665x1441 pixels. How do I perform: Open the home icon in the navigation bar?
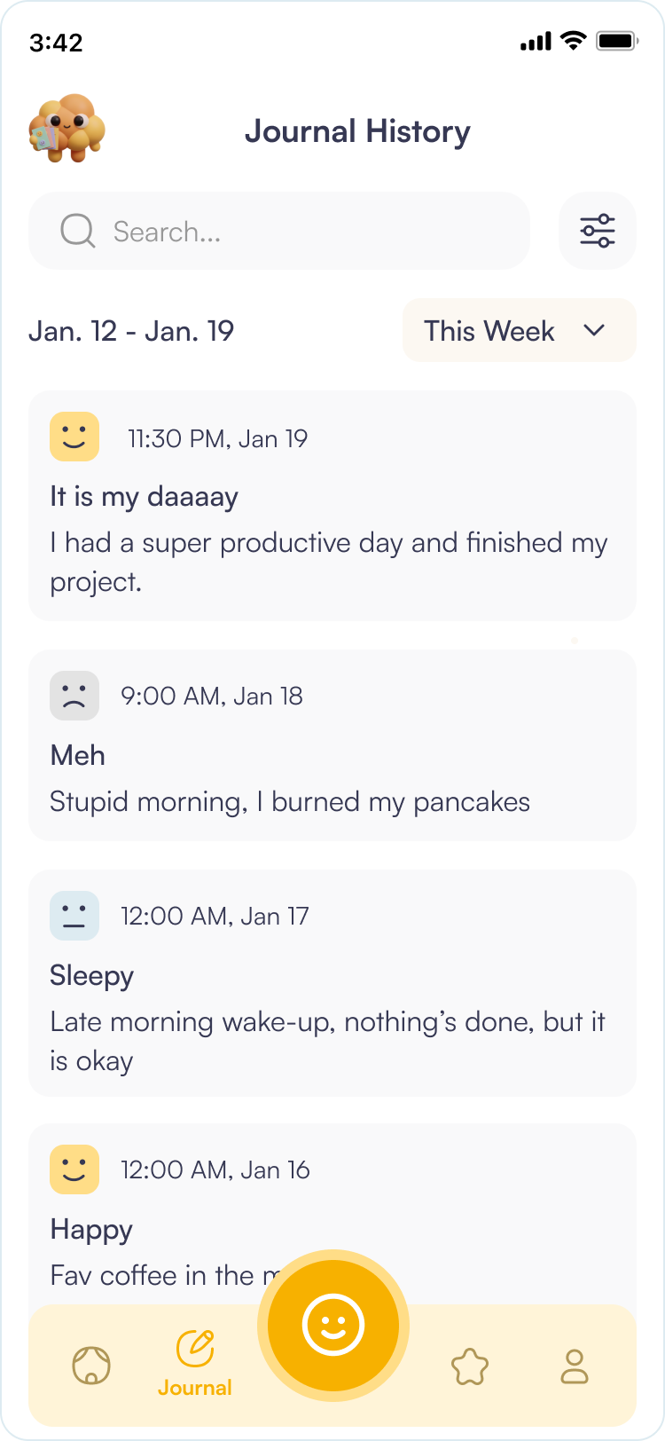(x=91, y=1366)
